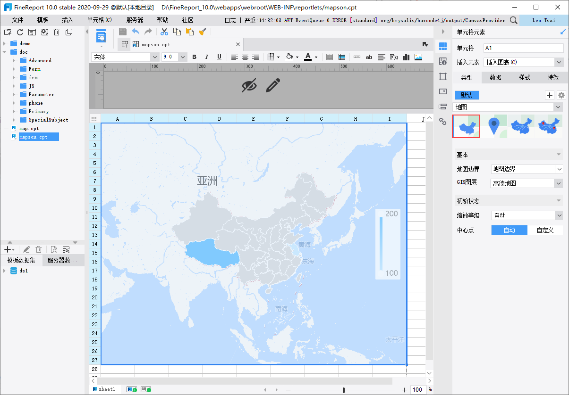Set center point to 自定义
Screen dimensions: 569x395
(x=545, y=230)
